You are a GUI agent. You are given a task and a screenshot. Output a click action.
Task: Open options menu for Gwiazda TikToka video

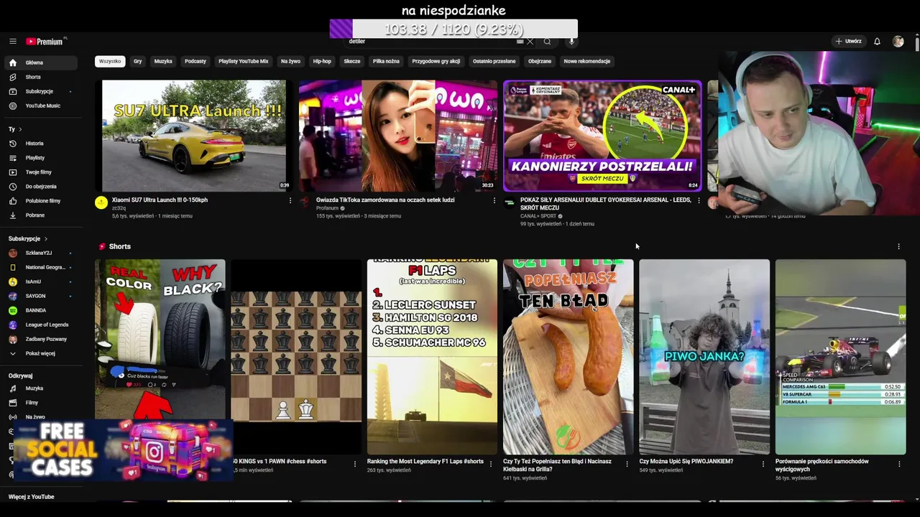pos(494,200)
